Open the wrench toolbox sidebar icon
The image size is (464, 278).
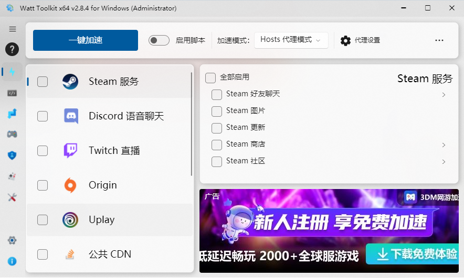(x=12, y=197)
